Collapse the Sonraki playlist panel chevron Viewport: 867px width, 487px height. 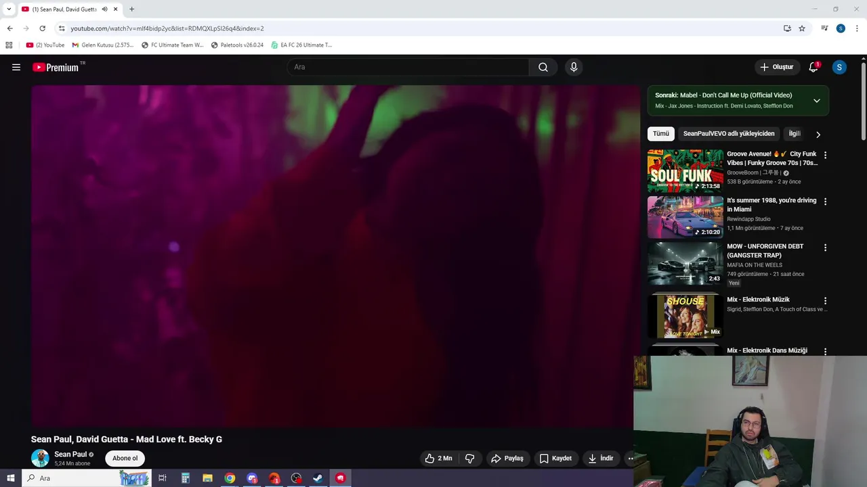(817, 101)
